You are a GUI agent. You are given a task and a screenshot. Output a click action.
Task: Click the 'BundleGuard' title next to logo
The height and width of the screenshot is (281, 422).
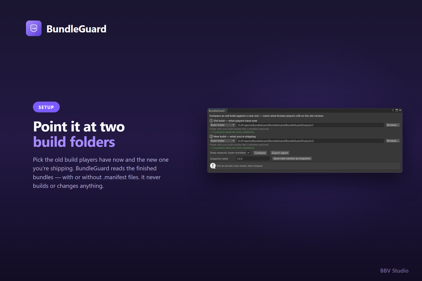click(76, 29)
